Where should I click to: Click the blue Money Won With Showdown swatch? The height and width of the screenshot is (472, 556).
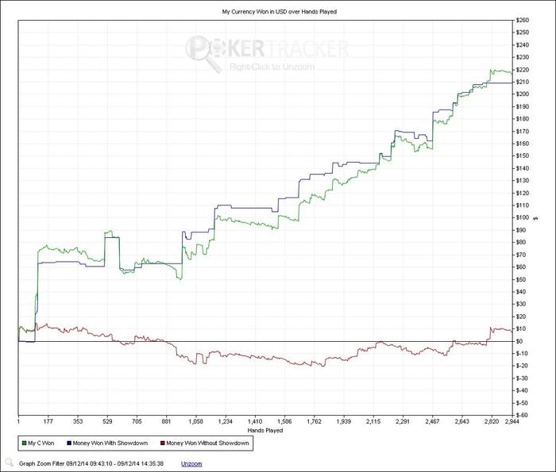(69, 443)
